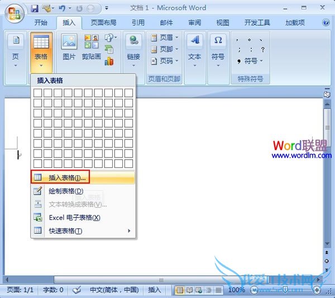The width and height of the screenshot is (335, 298).
Task: Switch to Full Screen Reading view
Action: point(189,290)
